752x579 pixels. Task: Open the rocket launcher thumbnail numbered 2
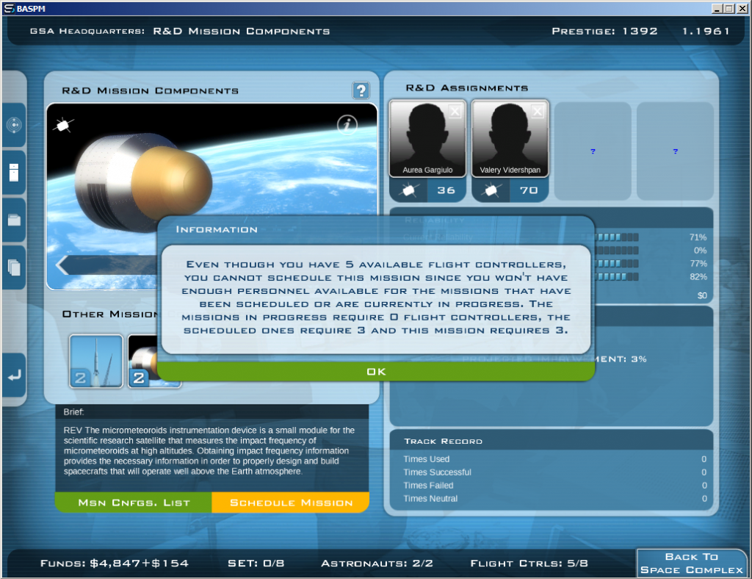pyautogui.click(x=96, y=361)
